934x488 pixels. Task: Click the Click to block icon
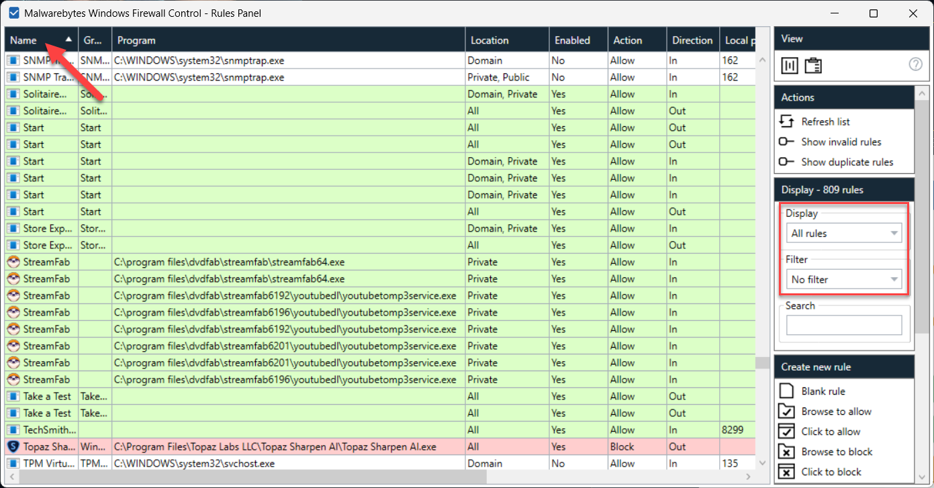click(x=786, y=472)
